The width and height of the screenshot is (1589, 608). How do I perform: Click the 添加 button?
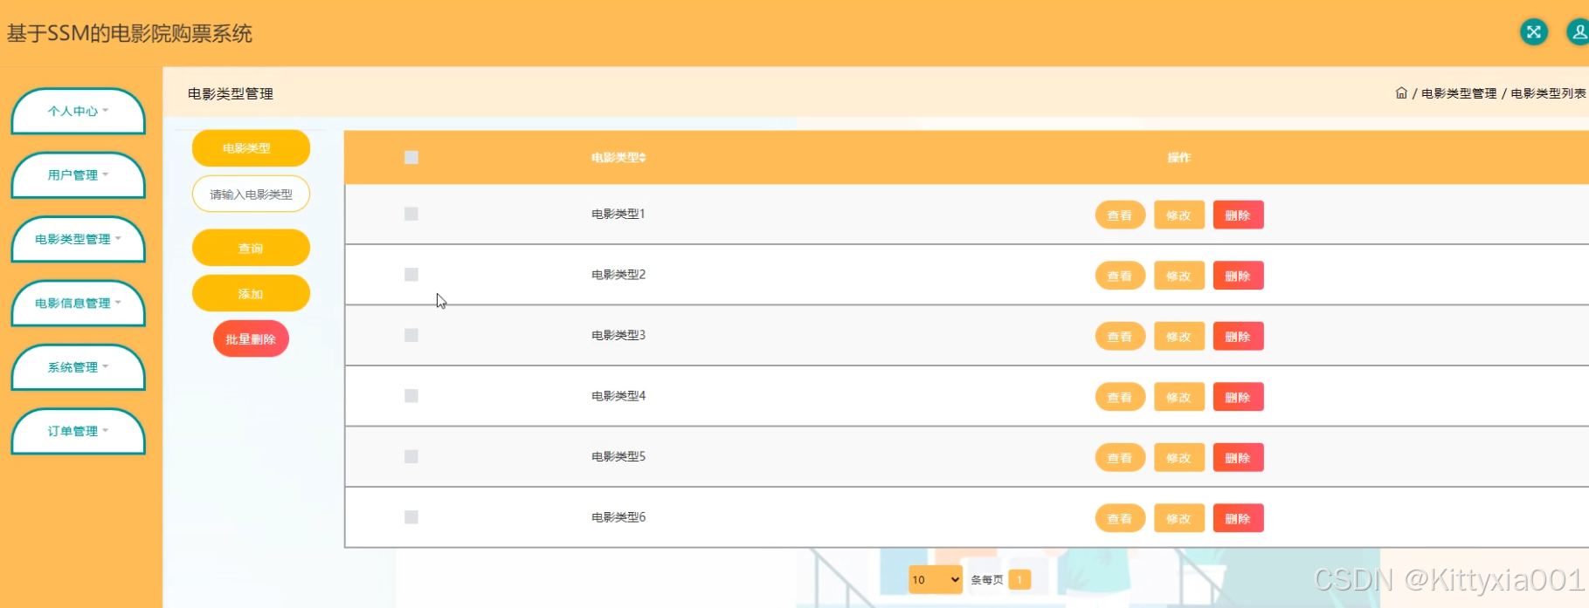click(251, 294)
